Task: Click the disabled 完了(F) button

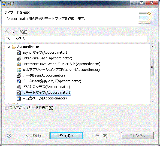Action: click(102, 136)
